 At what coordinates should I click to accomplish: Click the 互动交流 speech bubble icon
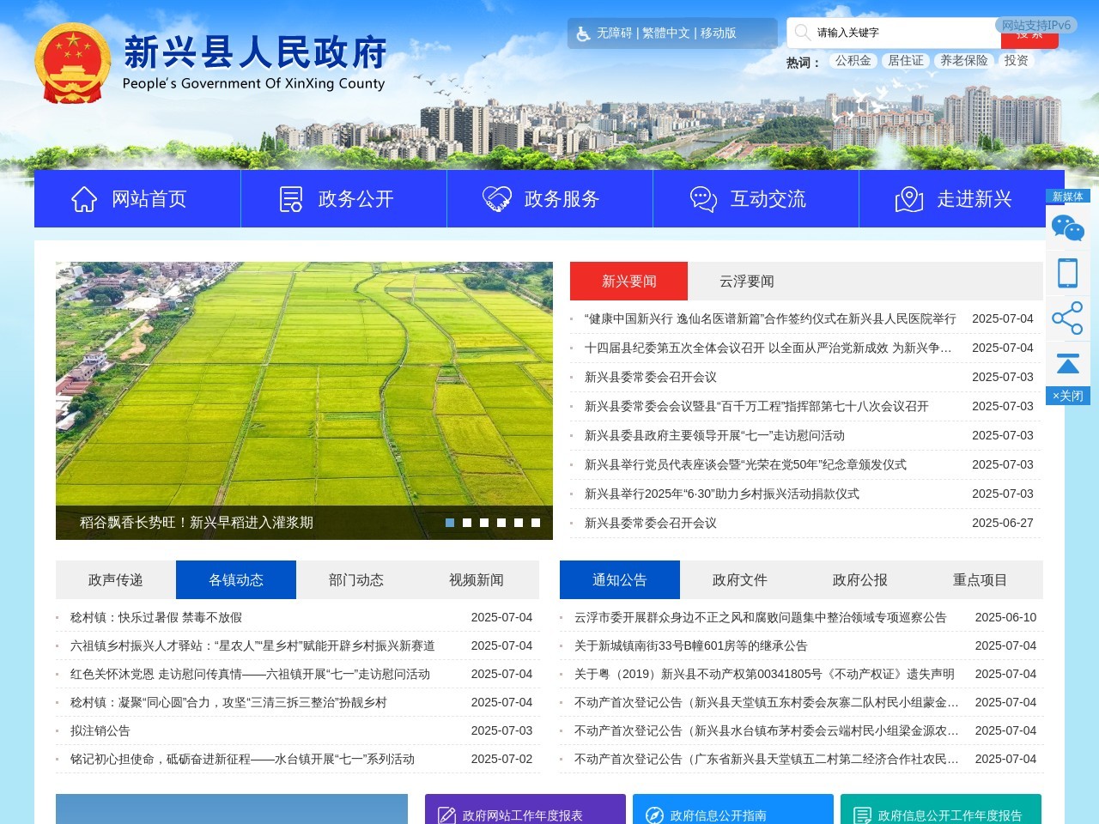pos(702,198)
